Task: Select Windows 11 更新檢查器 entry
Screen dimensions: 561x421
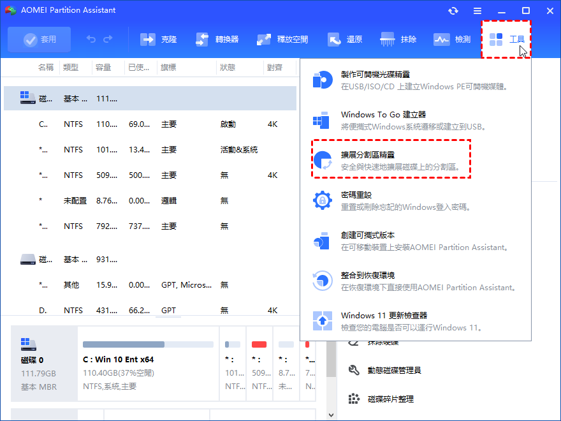Action: pyautogui.click(x=415, y=321)
